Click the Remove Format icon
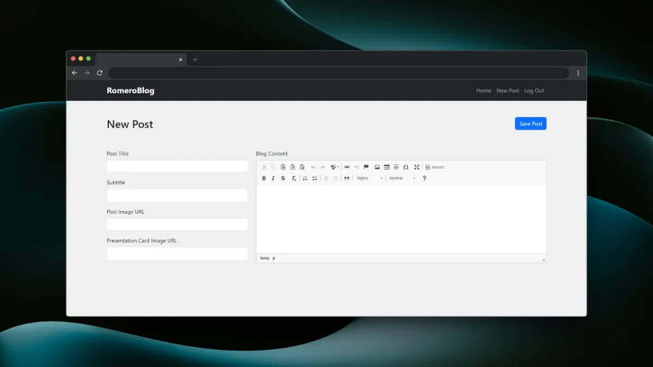This screenshot has height=367, width=653. pos(294,178)
